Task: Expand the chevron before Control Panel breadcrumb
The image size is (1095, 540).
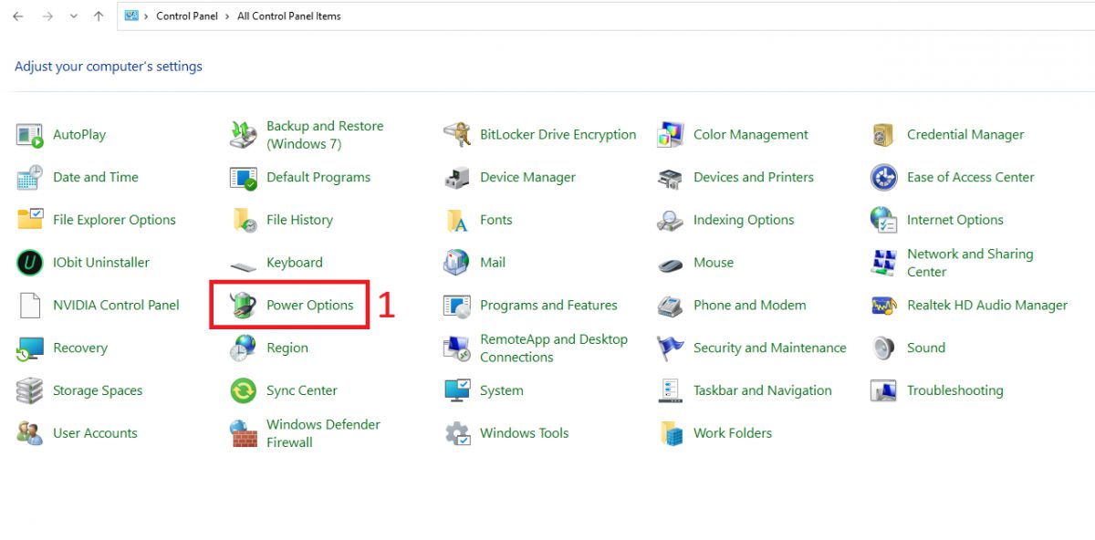Action: pyautogui.click(x=146, y=16)
